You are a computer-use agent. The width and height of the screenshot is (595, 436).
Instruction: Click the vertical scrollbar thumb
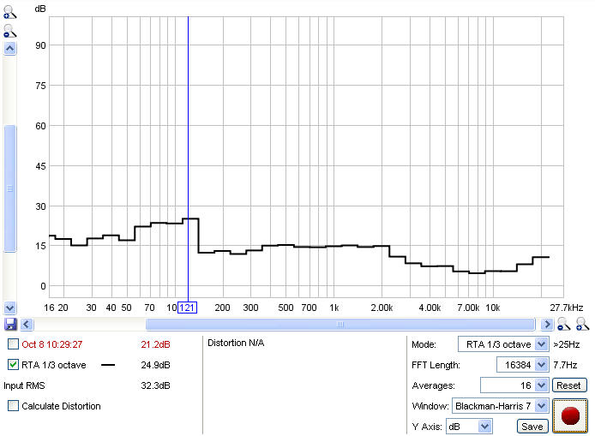[10, 188]
